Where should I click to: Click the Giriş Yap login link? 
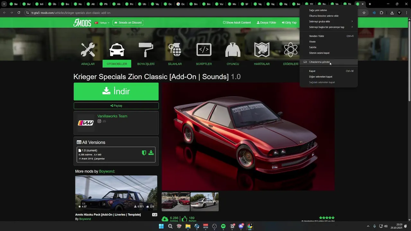point(289,23)
